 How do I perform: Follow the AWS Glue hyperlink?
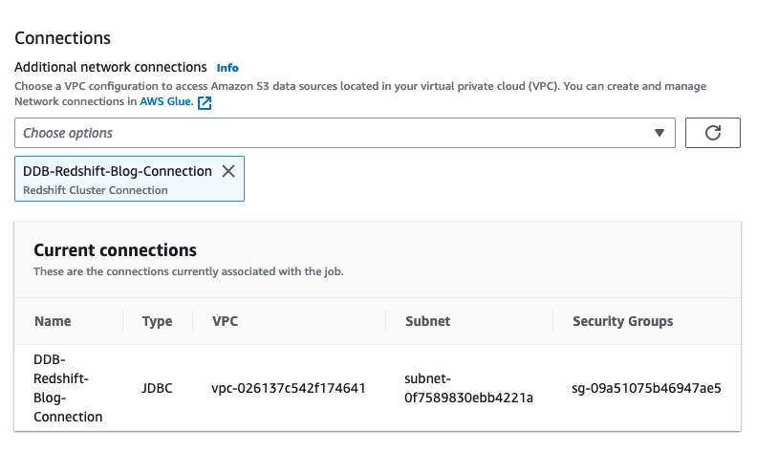click(x=166, y=102)
